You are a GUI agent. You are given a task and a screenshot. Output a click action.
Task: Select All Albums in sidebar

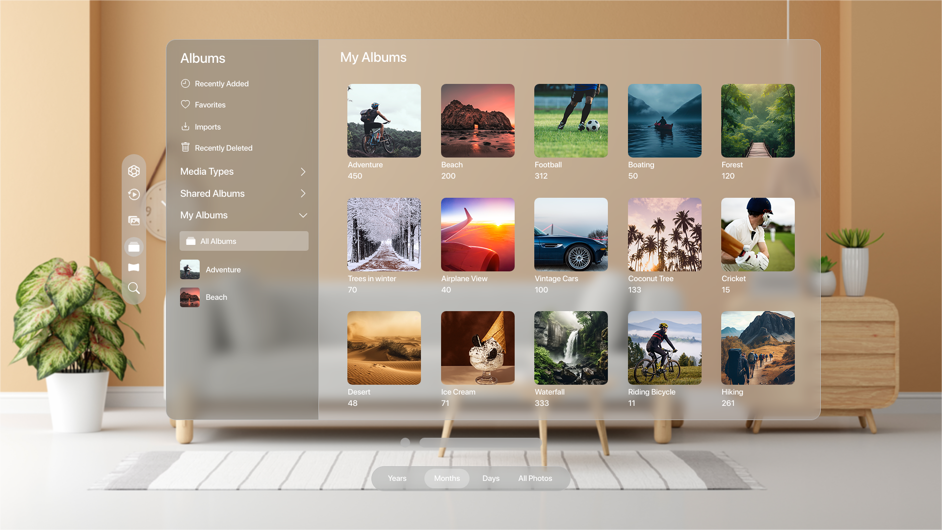tap(244, 241)
